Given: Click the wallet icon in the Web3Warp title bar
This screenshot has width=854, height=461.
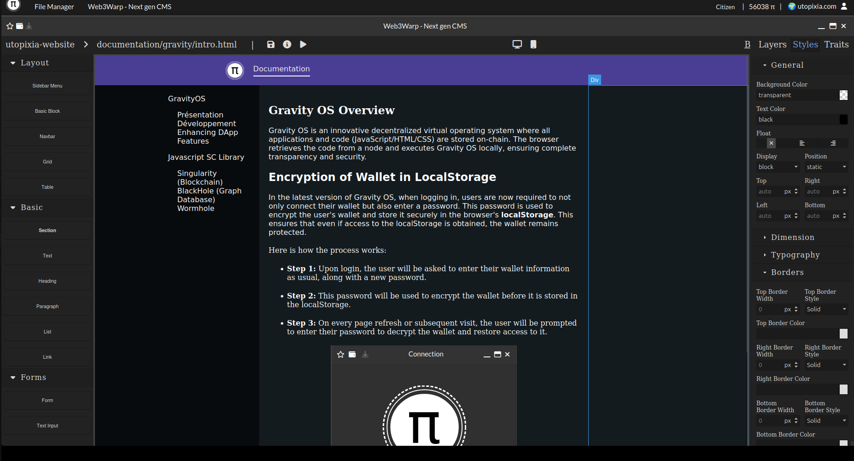Looking at the screenshot, I should [x=20, y=26].
